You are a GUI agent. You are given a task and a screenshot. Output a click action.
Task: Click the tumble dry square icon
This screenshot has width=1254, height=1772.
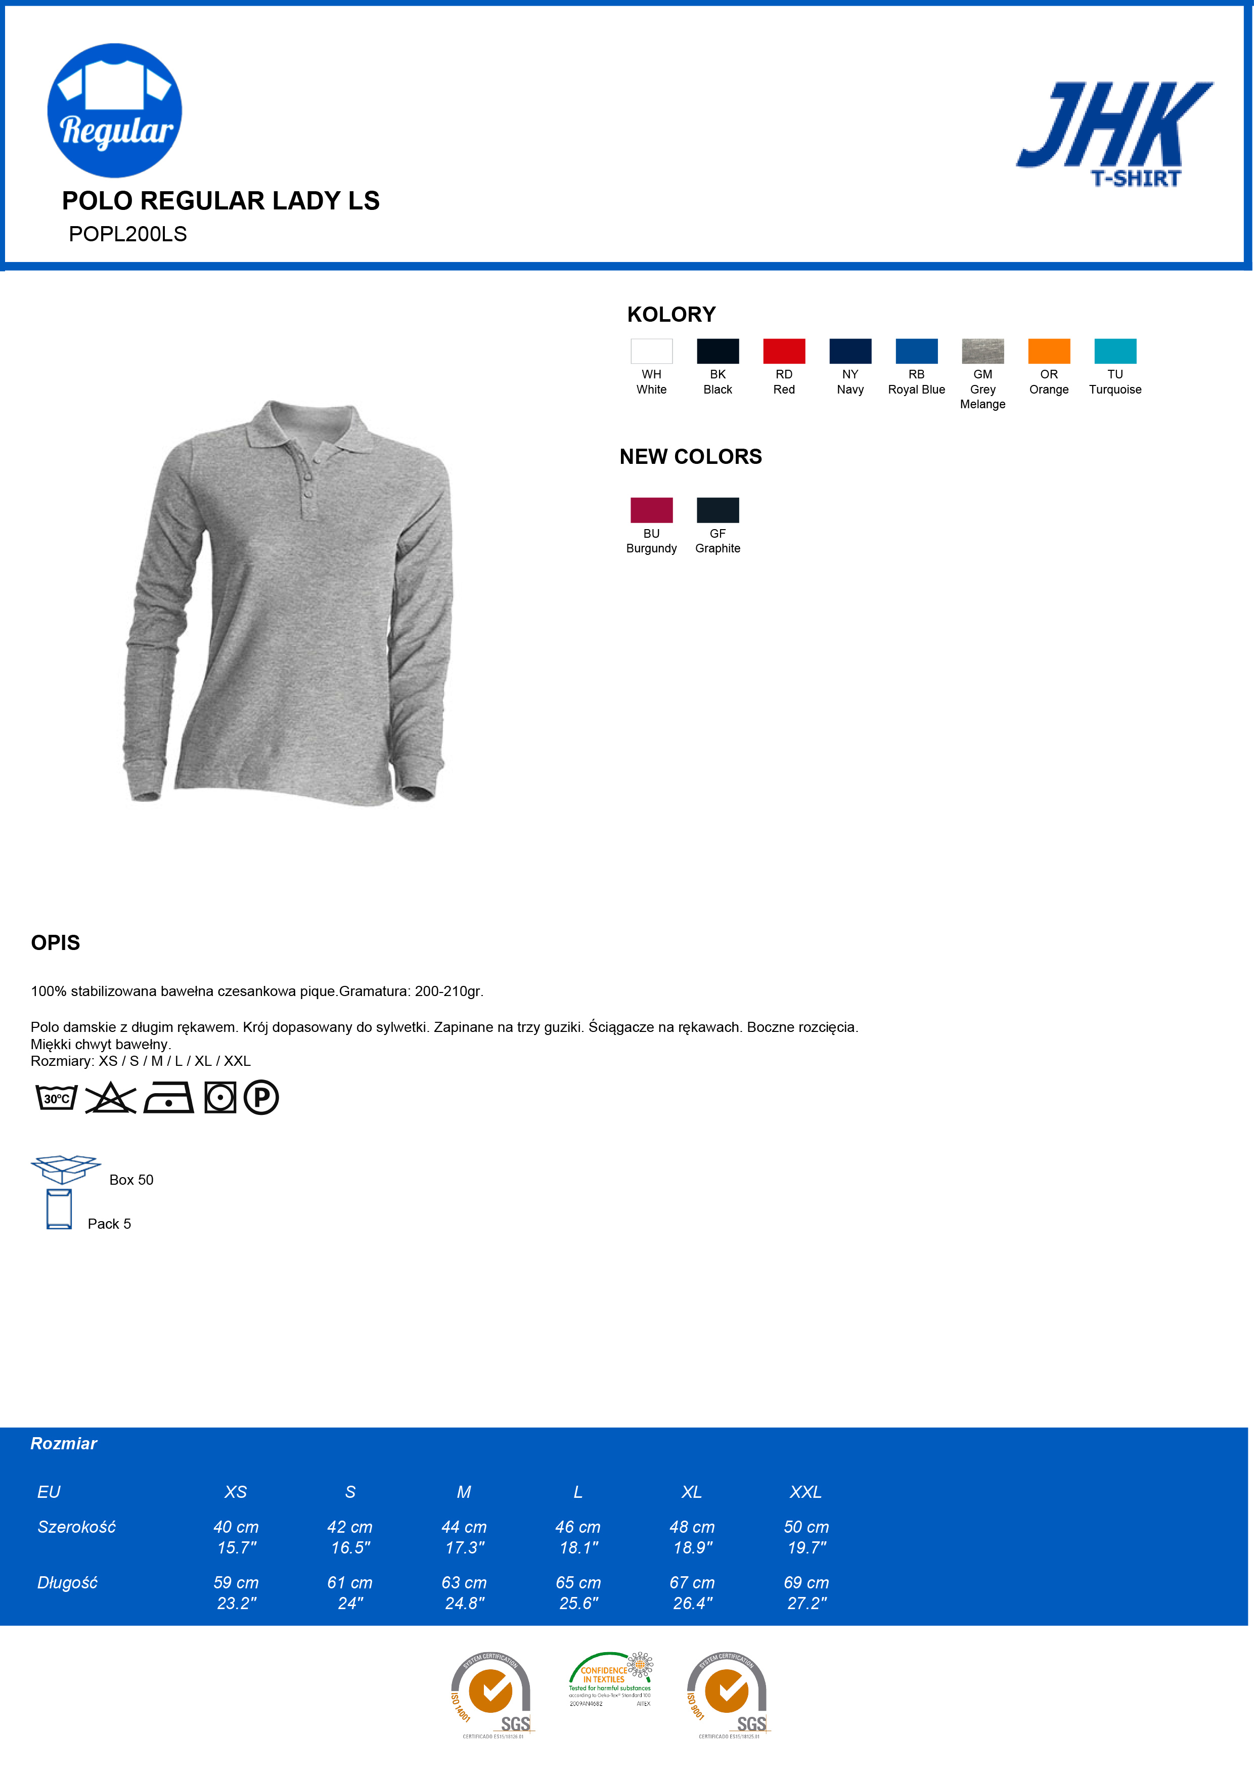(220, 1098)
